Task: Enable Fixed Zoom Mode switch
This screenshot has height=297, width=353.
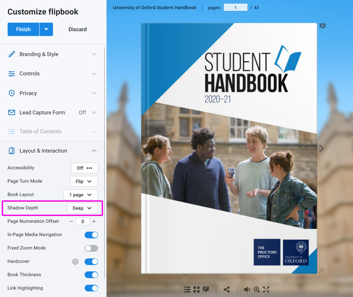Action: pos(91,248)
